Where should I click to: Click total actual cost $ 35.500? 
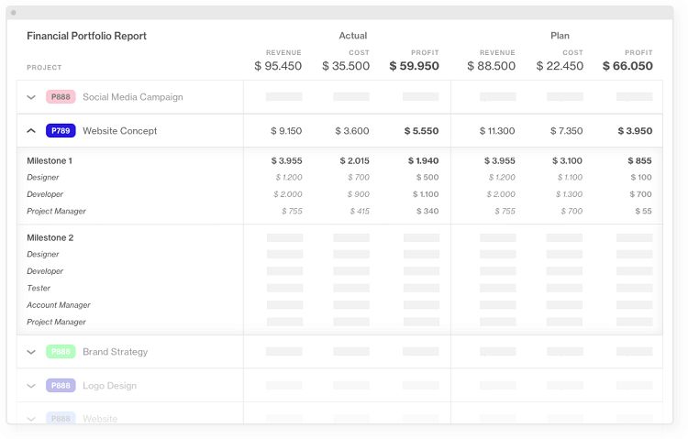[x=346, y=66]
